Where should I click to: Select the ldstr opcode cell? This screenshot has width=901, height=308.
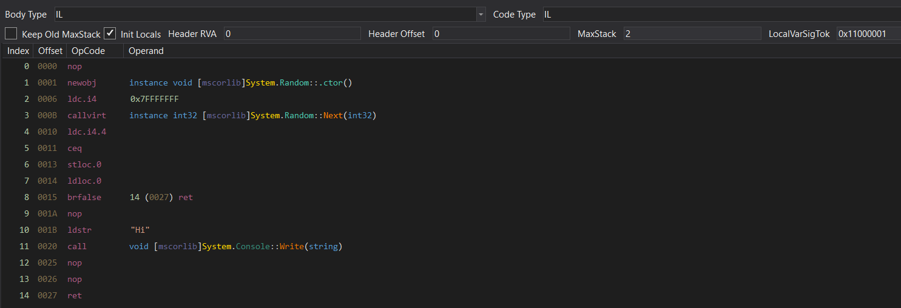click(79, 230)
